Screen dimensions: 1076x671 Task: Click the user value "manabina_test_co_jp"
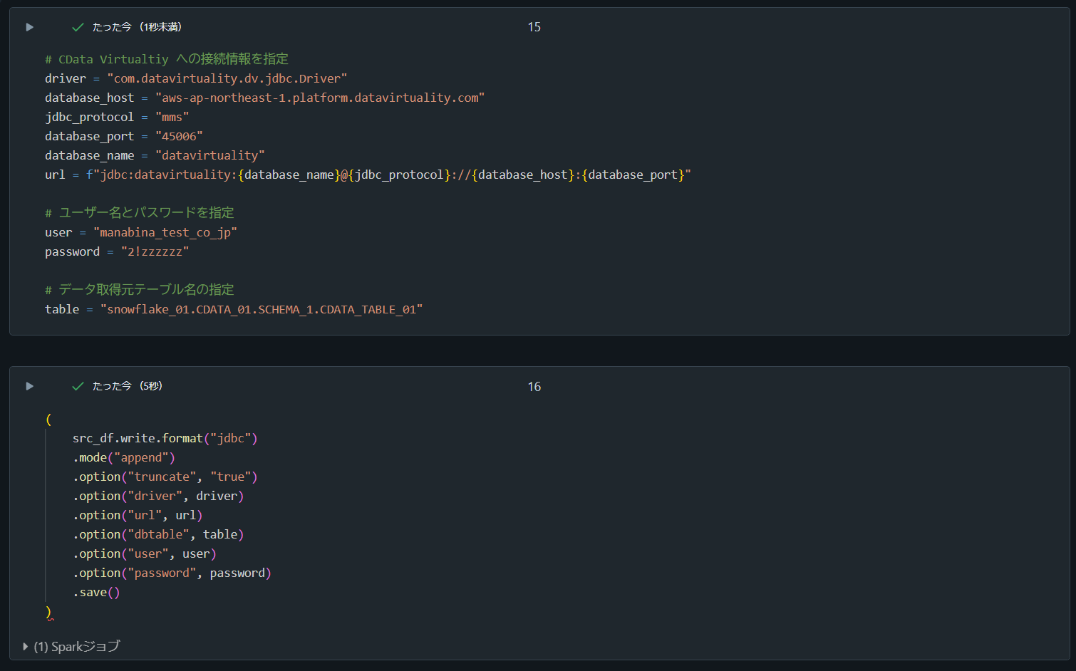point(165,232)
